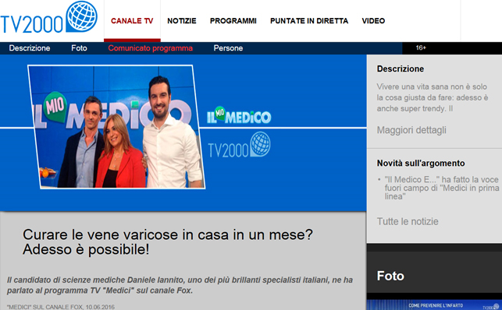Click the TV2000 logo inside the banner

[239, 145]
